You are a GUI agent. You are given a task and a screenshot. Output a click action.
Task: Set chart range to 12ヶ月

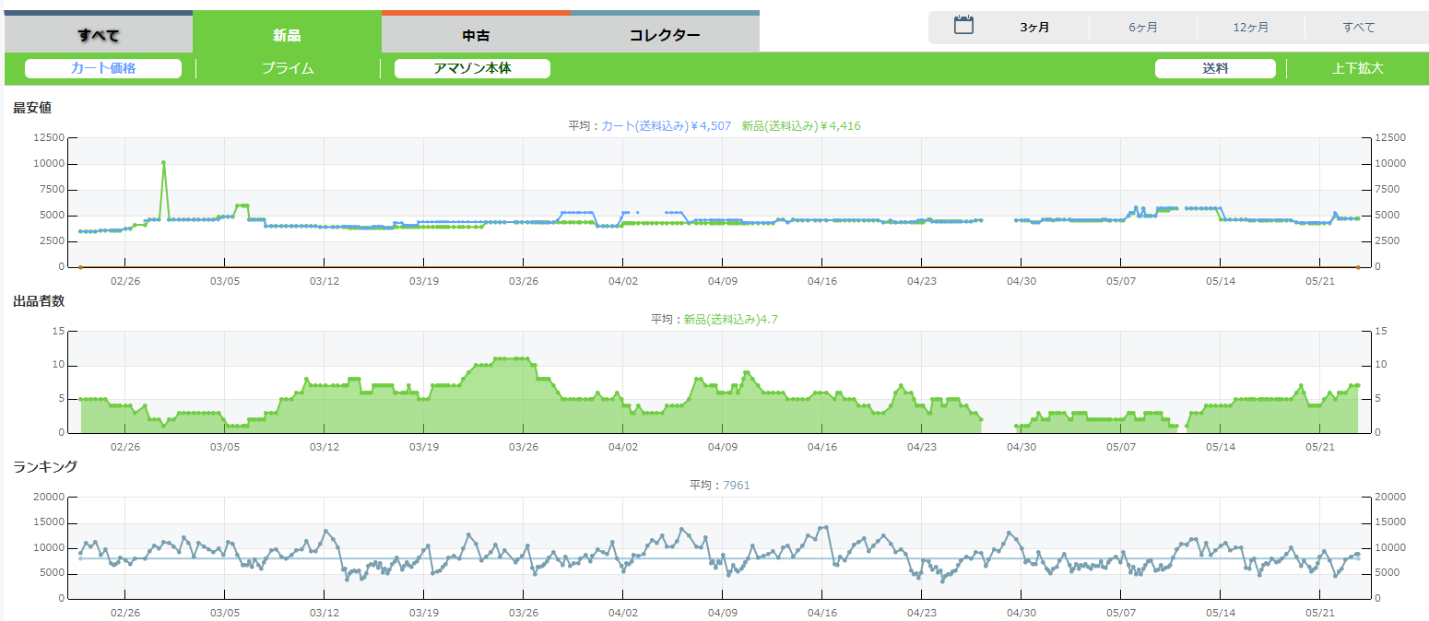[x=1251, y=28]
